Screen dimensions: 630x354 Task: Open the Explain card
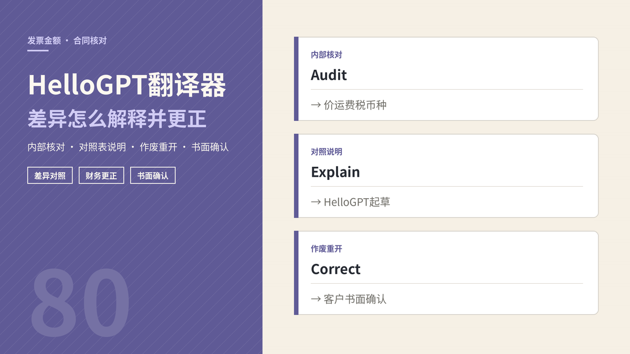(446, 176)
